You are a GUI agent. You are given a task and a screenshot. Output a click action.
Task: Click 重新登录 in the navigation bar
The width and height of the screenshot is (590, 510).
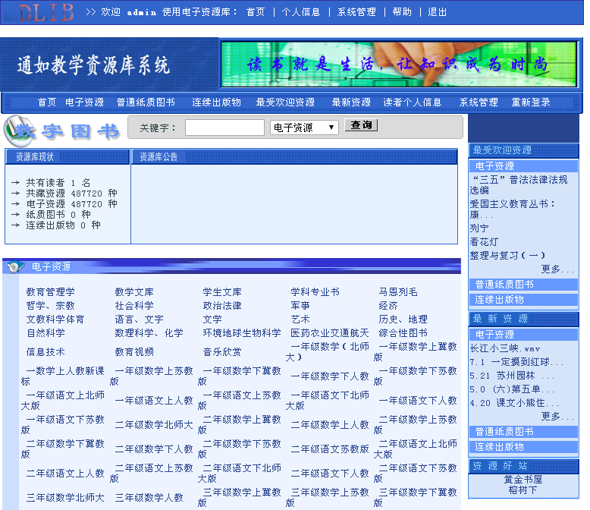531,102
